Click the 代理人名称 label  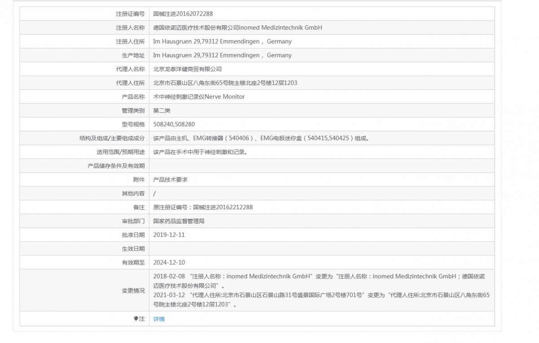[x=130, y=69]
